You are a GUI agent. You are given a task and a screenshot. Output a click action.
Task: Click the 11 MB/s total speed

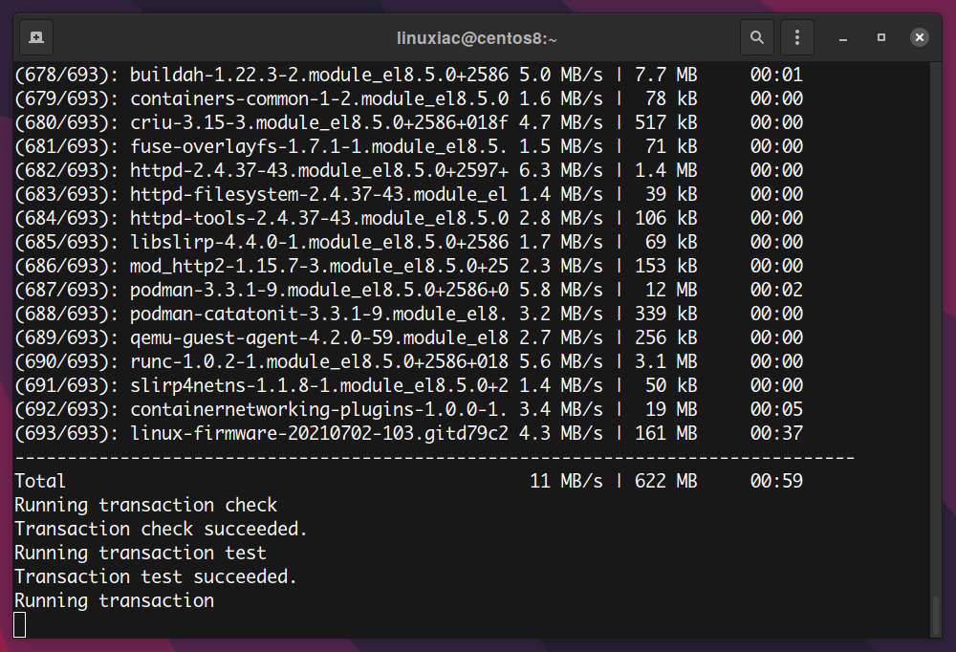[x=566, y=481]
